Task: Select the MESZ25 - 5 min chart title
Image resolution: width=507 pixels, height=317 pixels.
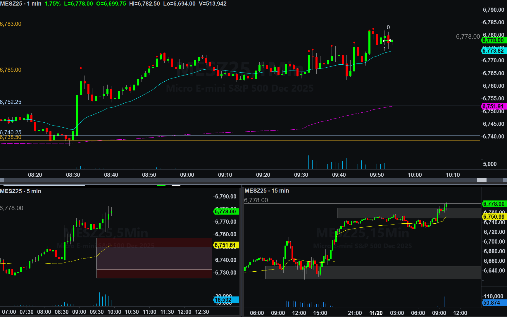Action: point(20,191)
